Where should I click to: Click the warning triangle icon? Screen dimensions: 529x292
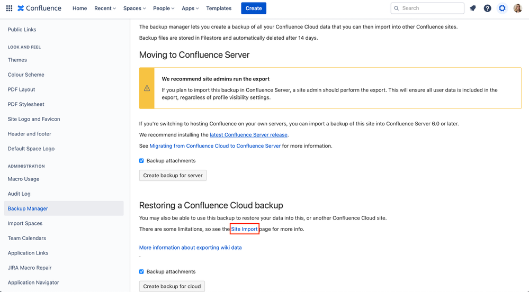point(147,88)
